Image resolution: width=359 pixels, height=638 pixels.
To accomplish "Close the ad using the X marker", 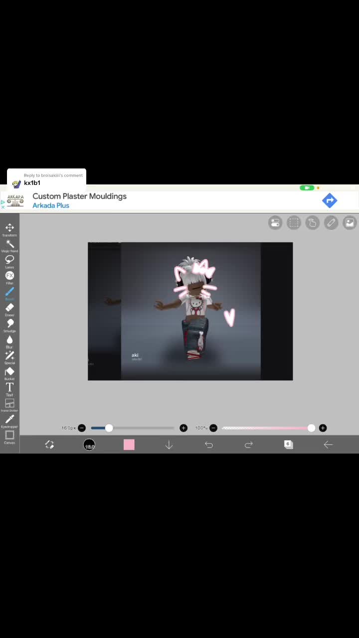I will coord(2,207).
